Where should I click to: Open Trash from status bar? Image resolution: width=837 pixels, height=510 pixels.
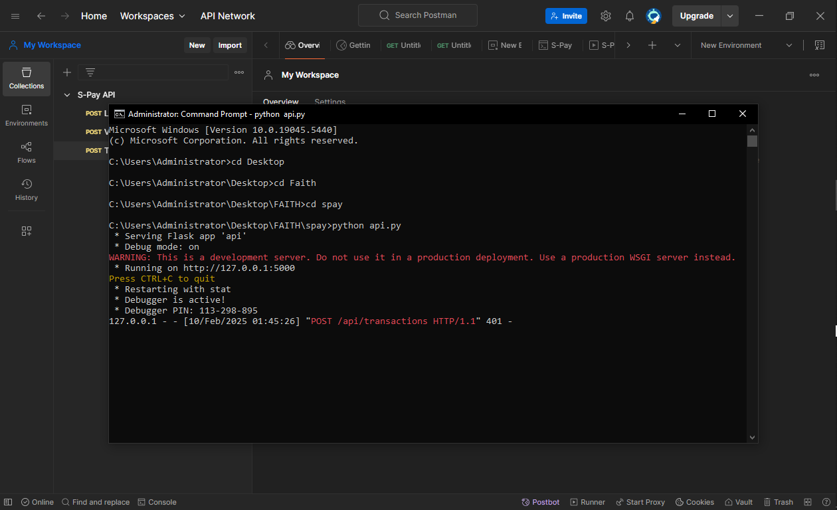(779, 502)
